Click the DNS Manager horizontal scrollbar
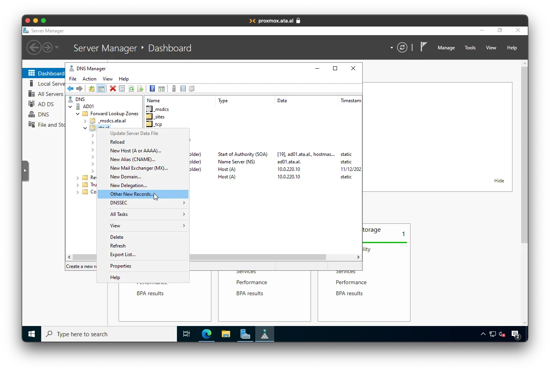 point(199,257)
